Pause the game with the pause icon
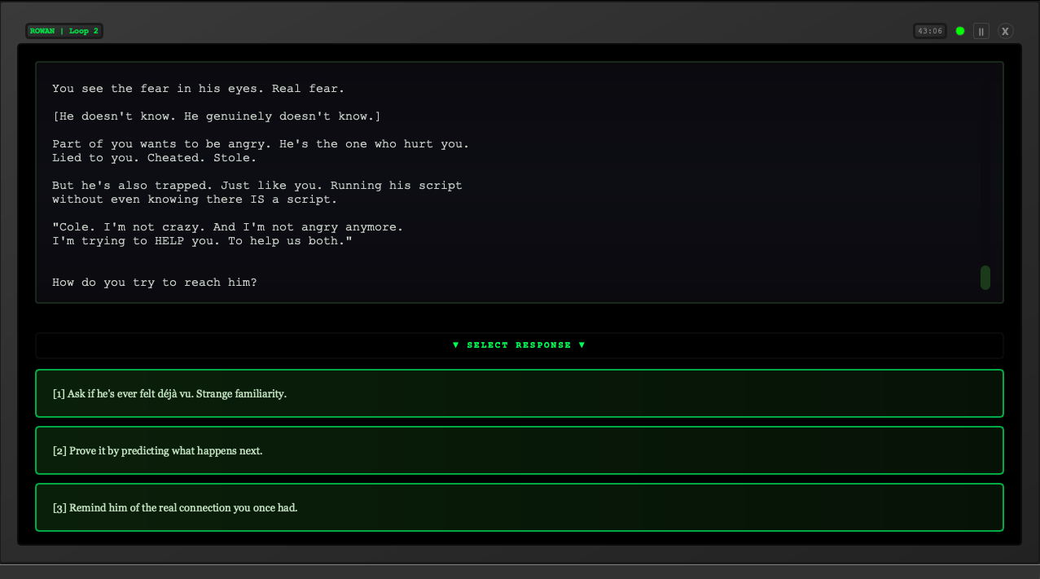Image resolution: width=1040 pixels, height=579 pixels. tap(981, 31)
